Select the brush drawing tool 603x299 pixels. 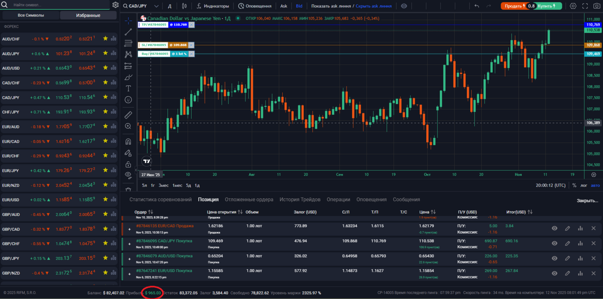pos(128,77)
